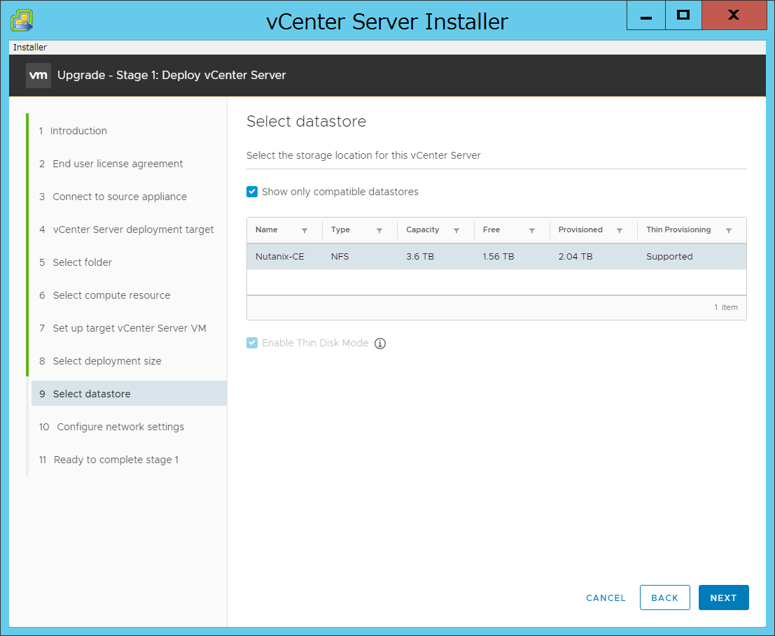Filter the Capacity column
Image resolution: width=775 pixels, height=636 pixels.
456,231
